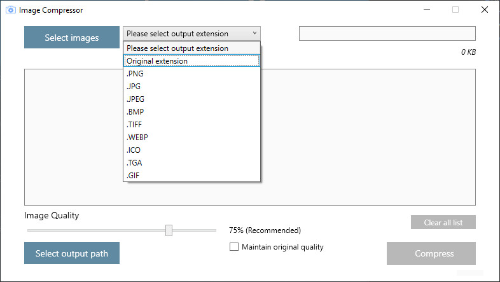Select .TGA from the dropdown list
This screenshot has height=282, width=500.
click(191, 163)
